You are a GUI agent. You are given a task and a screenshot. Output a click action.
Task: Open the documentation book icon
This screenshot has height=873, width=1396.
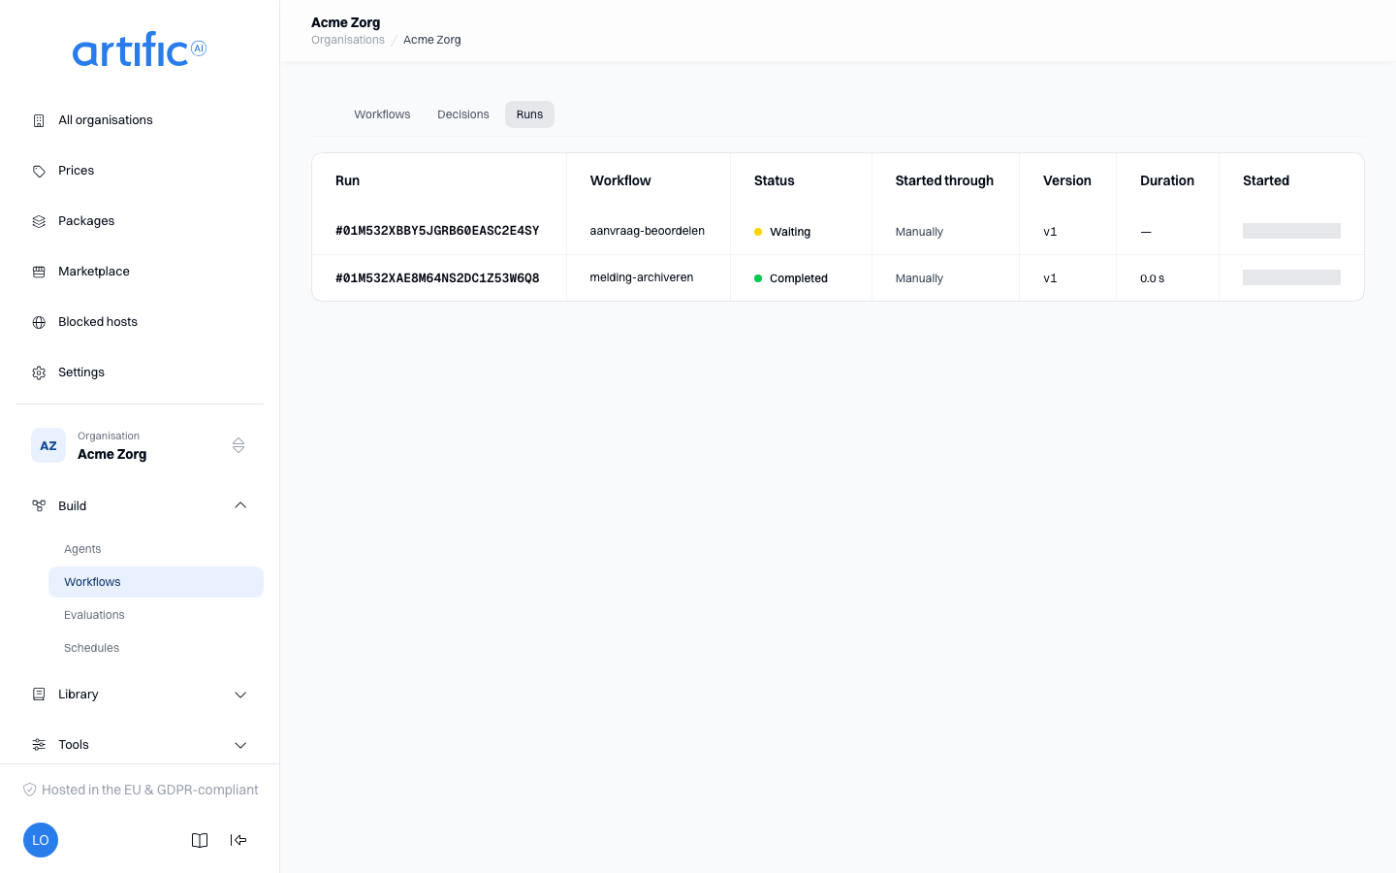click(x=200, y=840)
